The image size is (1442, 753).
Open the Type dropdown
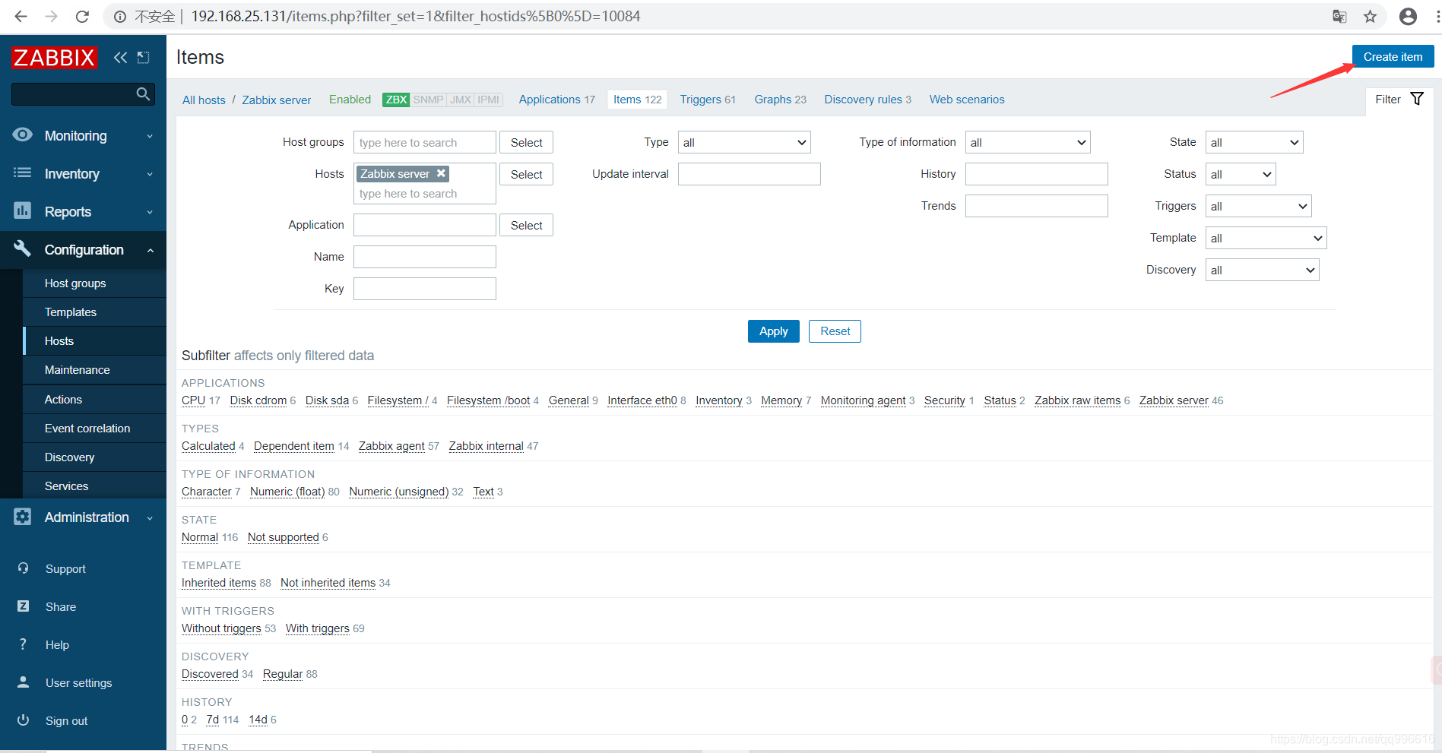pyautogui.click(x=744, y=142)
